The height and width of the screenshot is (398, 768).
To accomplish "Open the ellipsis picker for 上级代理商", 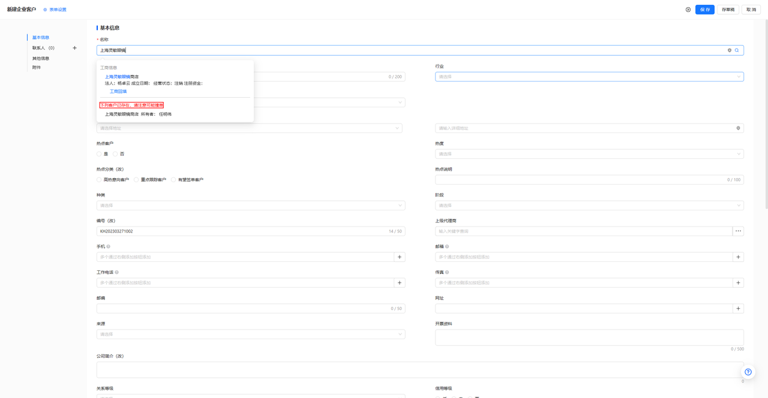I will click(x=738, y=231).
